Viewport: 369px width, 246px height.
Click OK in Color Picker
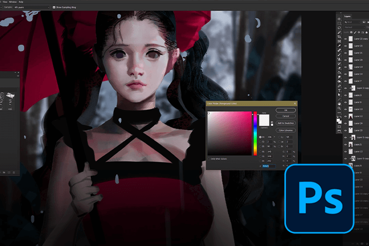tap(285, 110)
